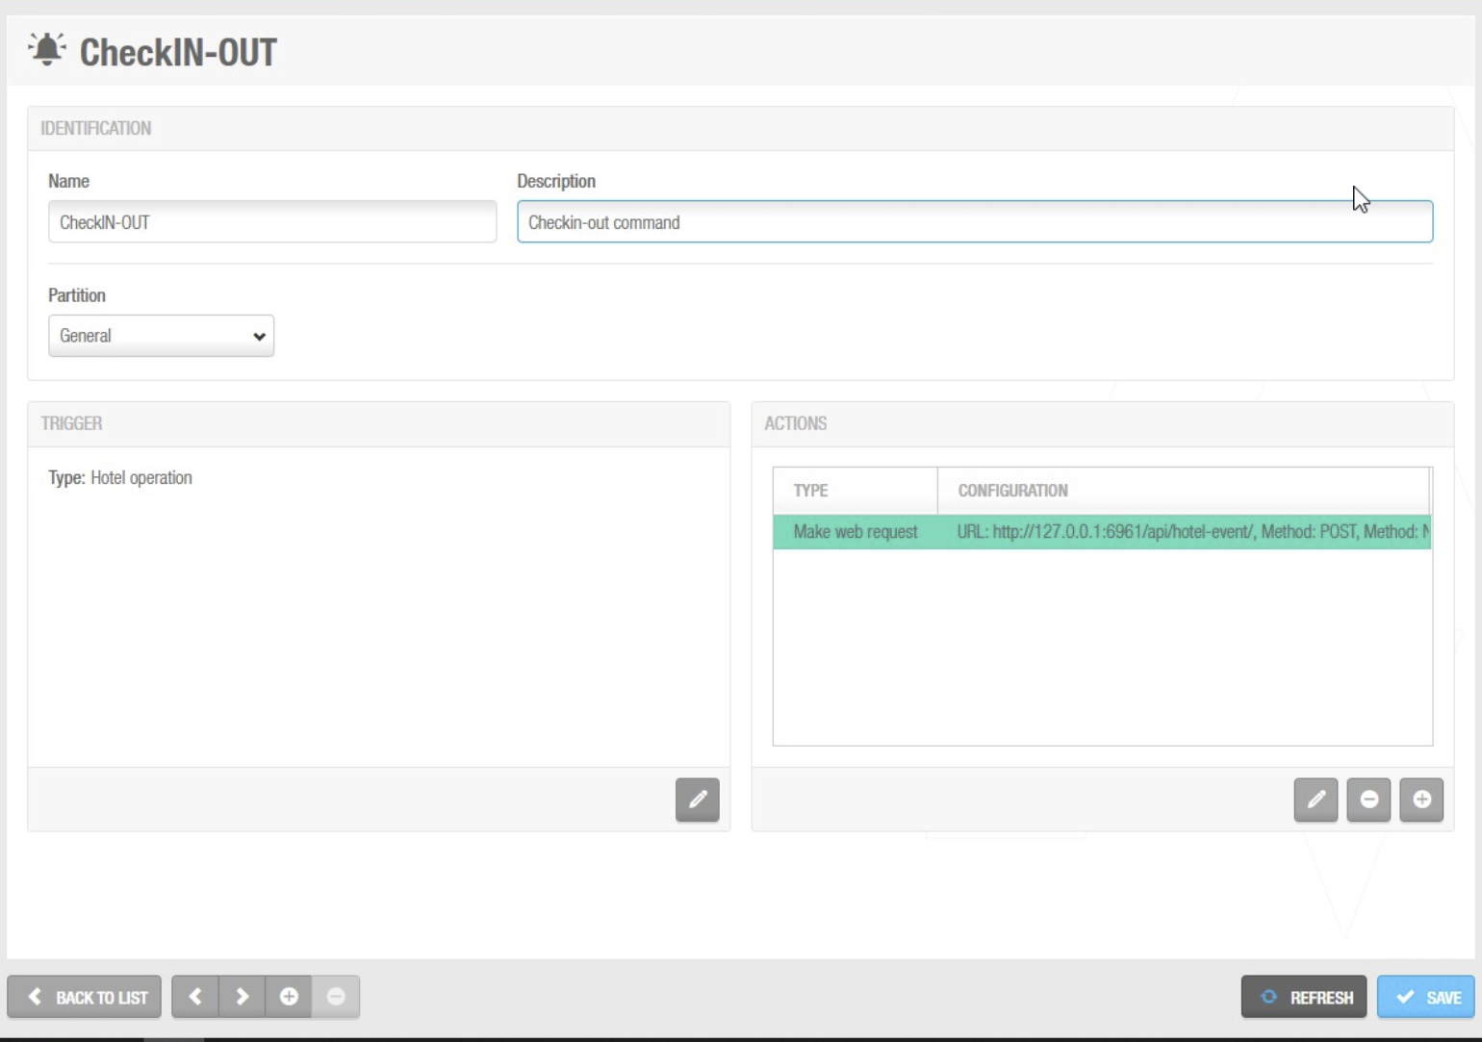This screenshot has height=1042, width=1482.
Task: Delete the record with the bottom minus icon
Action: 336,997
